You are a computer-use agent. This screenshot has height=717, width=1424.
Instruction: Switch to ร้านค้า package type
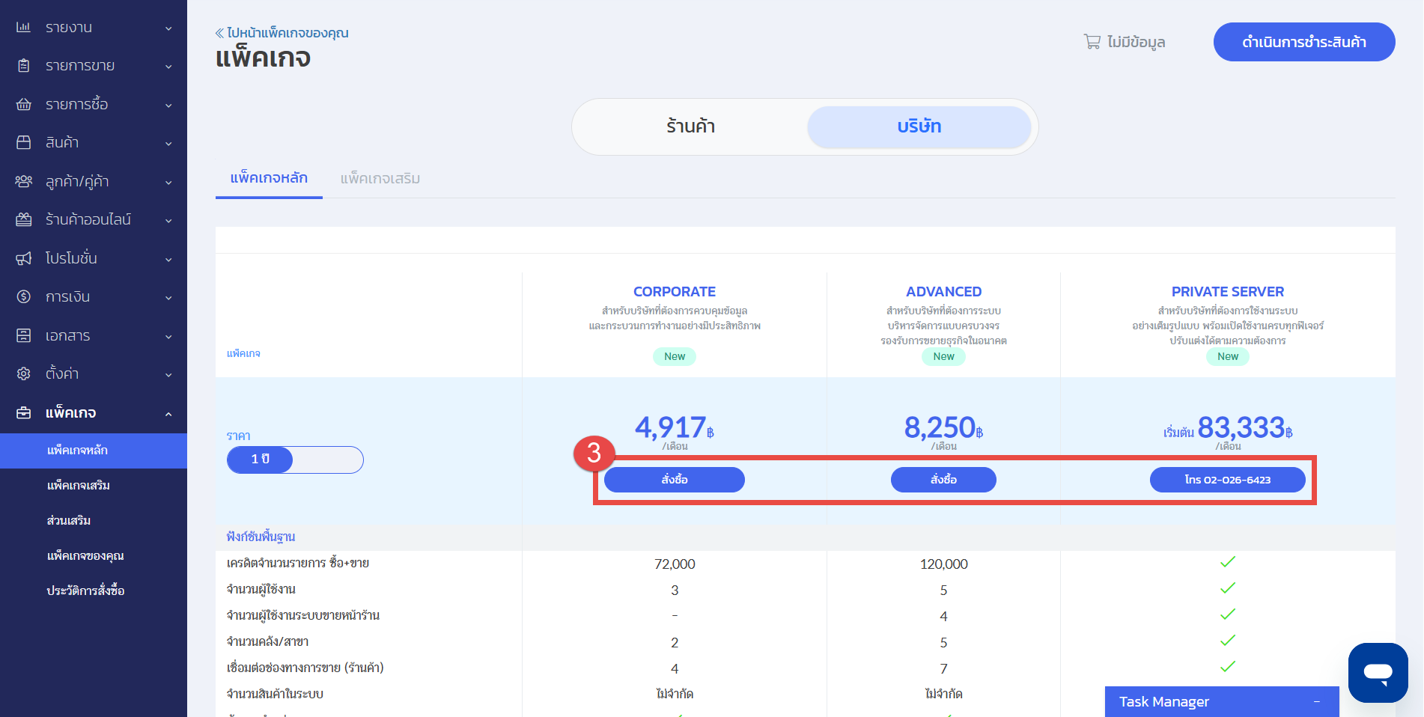[x=690, y=126]
